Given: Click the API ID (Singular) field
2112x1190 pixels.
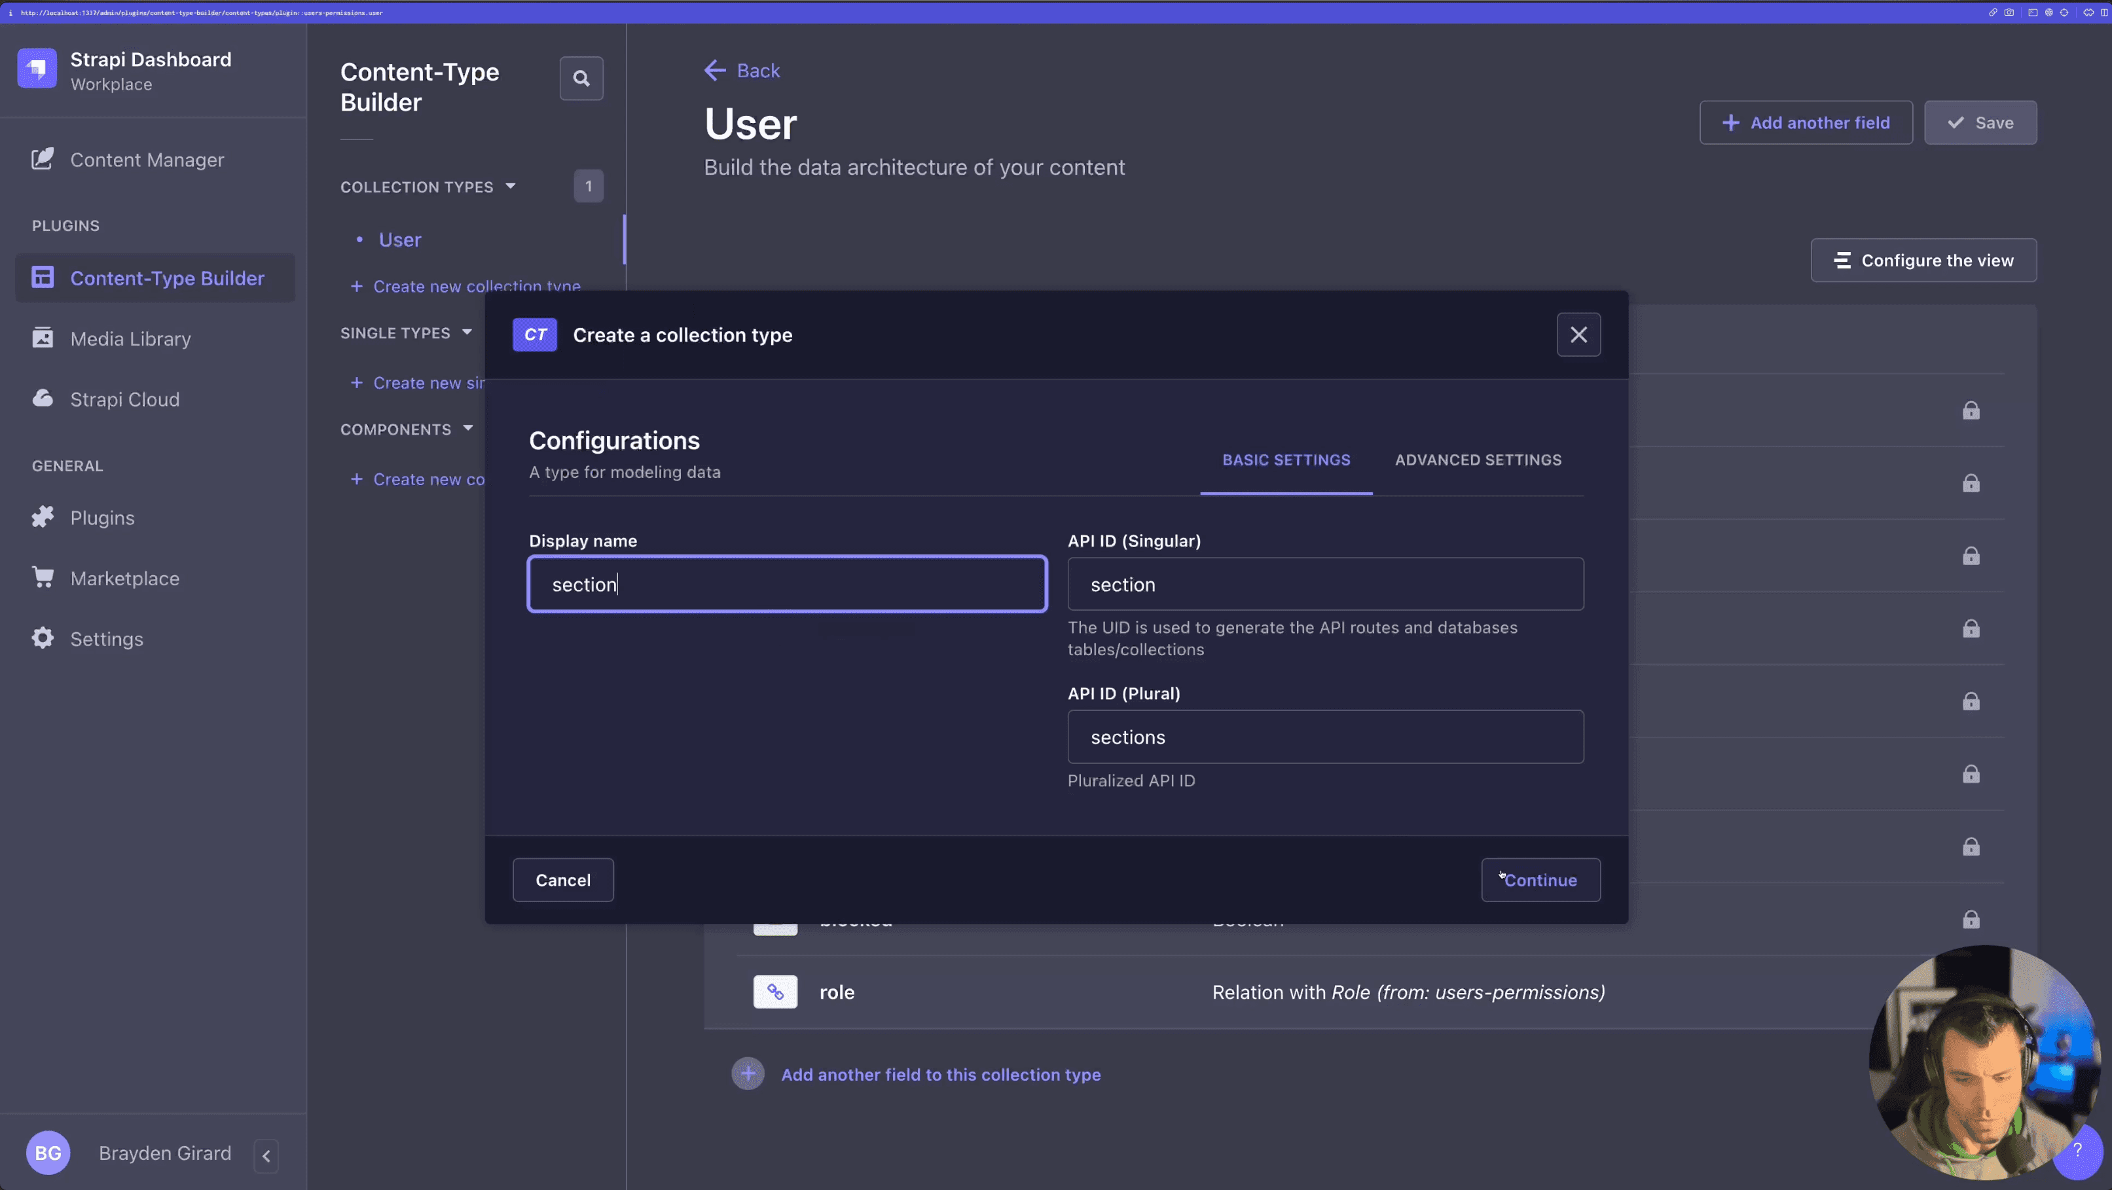Looking at the screenshot, I should tap(1325, 585).
